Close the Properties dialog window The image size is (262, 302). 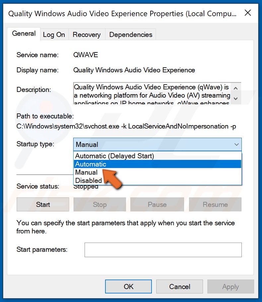pos(248,13)
